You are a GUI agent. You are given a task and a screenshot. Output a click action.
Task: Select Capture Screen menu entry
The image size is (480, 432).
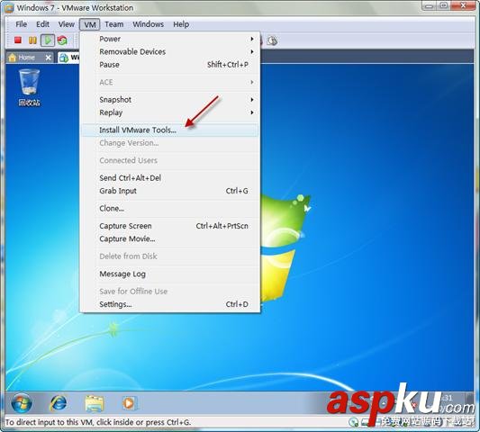click(x=169, y=226)
